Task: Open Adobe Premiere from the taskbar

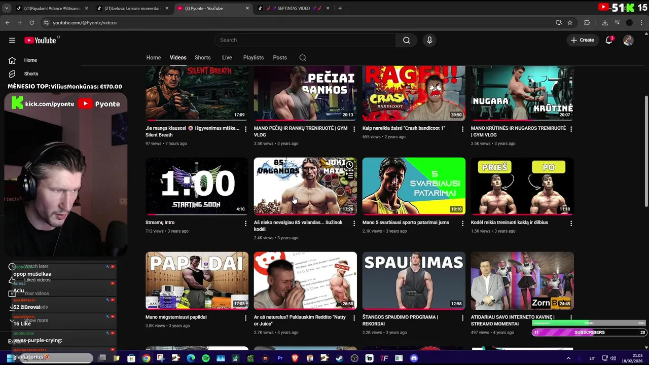Action: tap(280, 358)
